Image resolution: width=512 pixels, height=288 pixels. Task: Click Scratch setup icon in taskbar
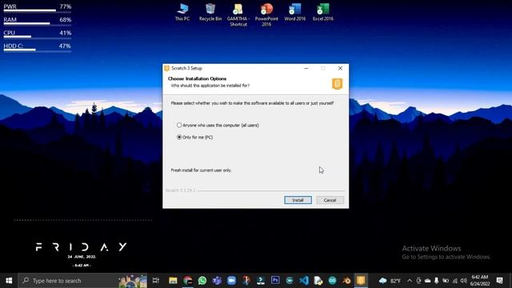[361, 281]
